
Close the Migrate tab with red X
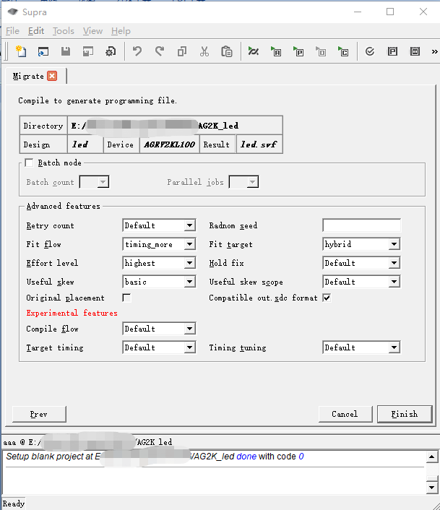tap(52, 76)
